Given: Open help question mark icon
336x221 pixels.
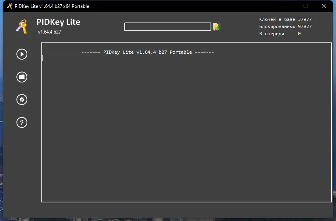Looking at the screenshot, I should pyautogui.click(x=22, y=122).
